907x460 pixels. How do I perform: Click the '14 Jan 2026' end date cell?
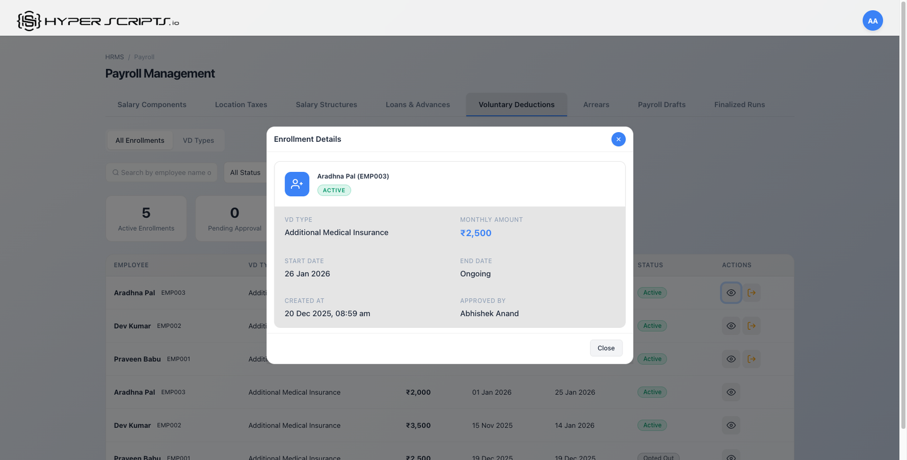coord(575,425)
